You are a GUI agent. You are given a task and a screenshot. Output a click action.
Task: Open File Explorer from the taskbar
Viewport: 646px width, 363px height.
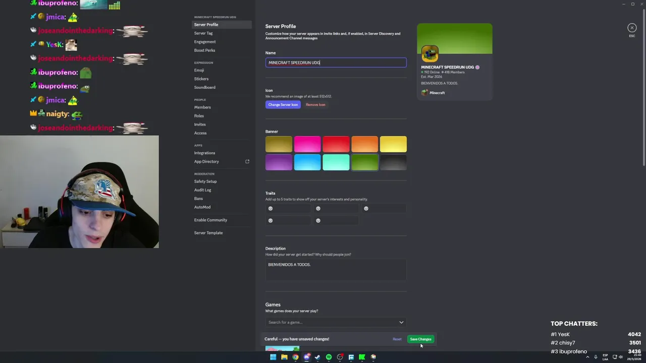[284, 357]
